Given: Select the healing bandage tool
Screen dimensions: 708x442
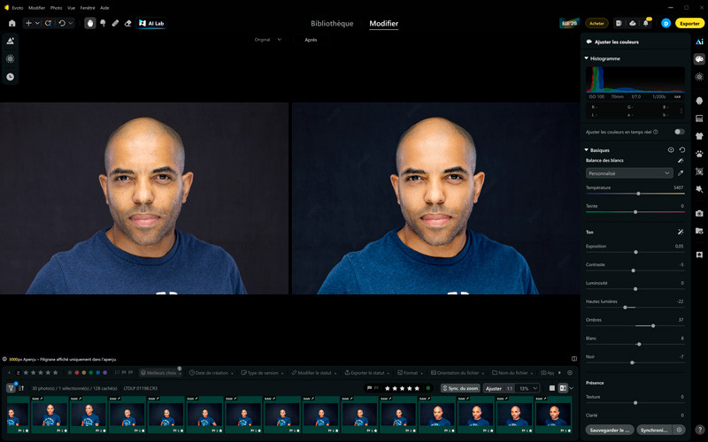Looking at the screenshot, I should click(115, 23).
